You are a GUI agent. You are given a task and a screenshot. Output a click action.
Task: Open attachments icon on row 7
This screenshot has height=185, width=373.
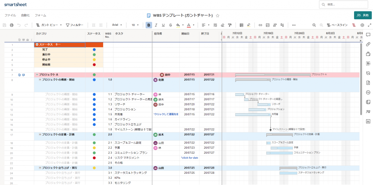tap(20, 75)
